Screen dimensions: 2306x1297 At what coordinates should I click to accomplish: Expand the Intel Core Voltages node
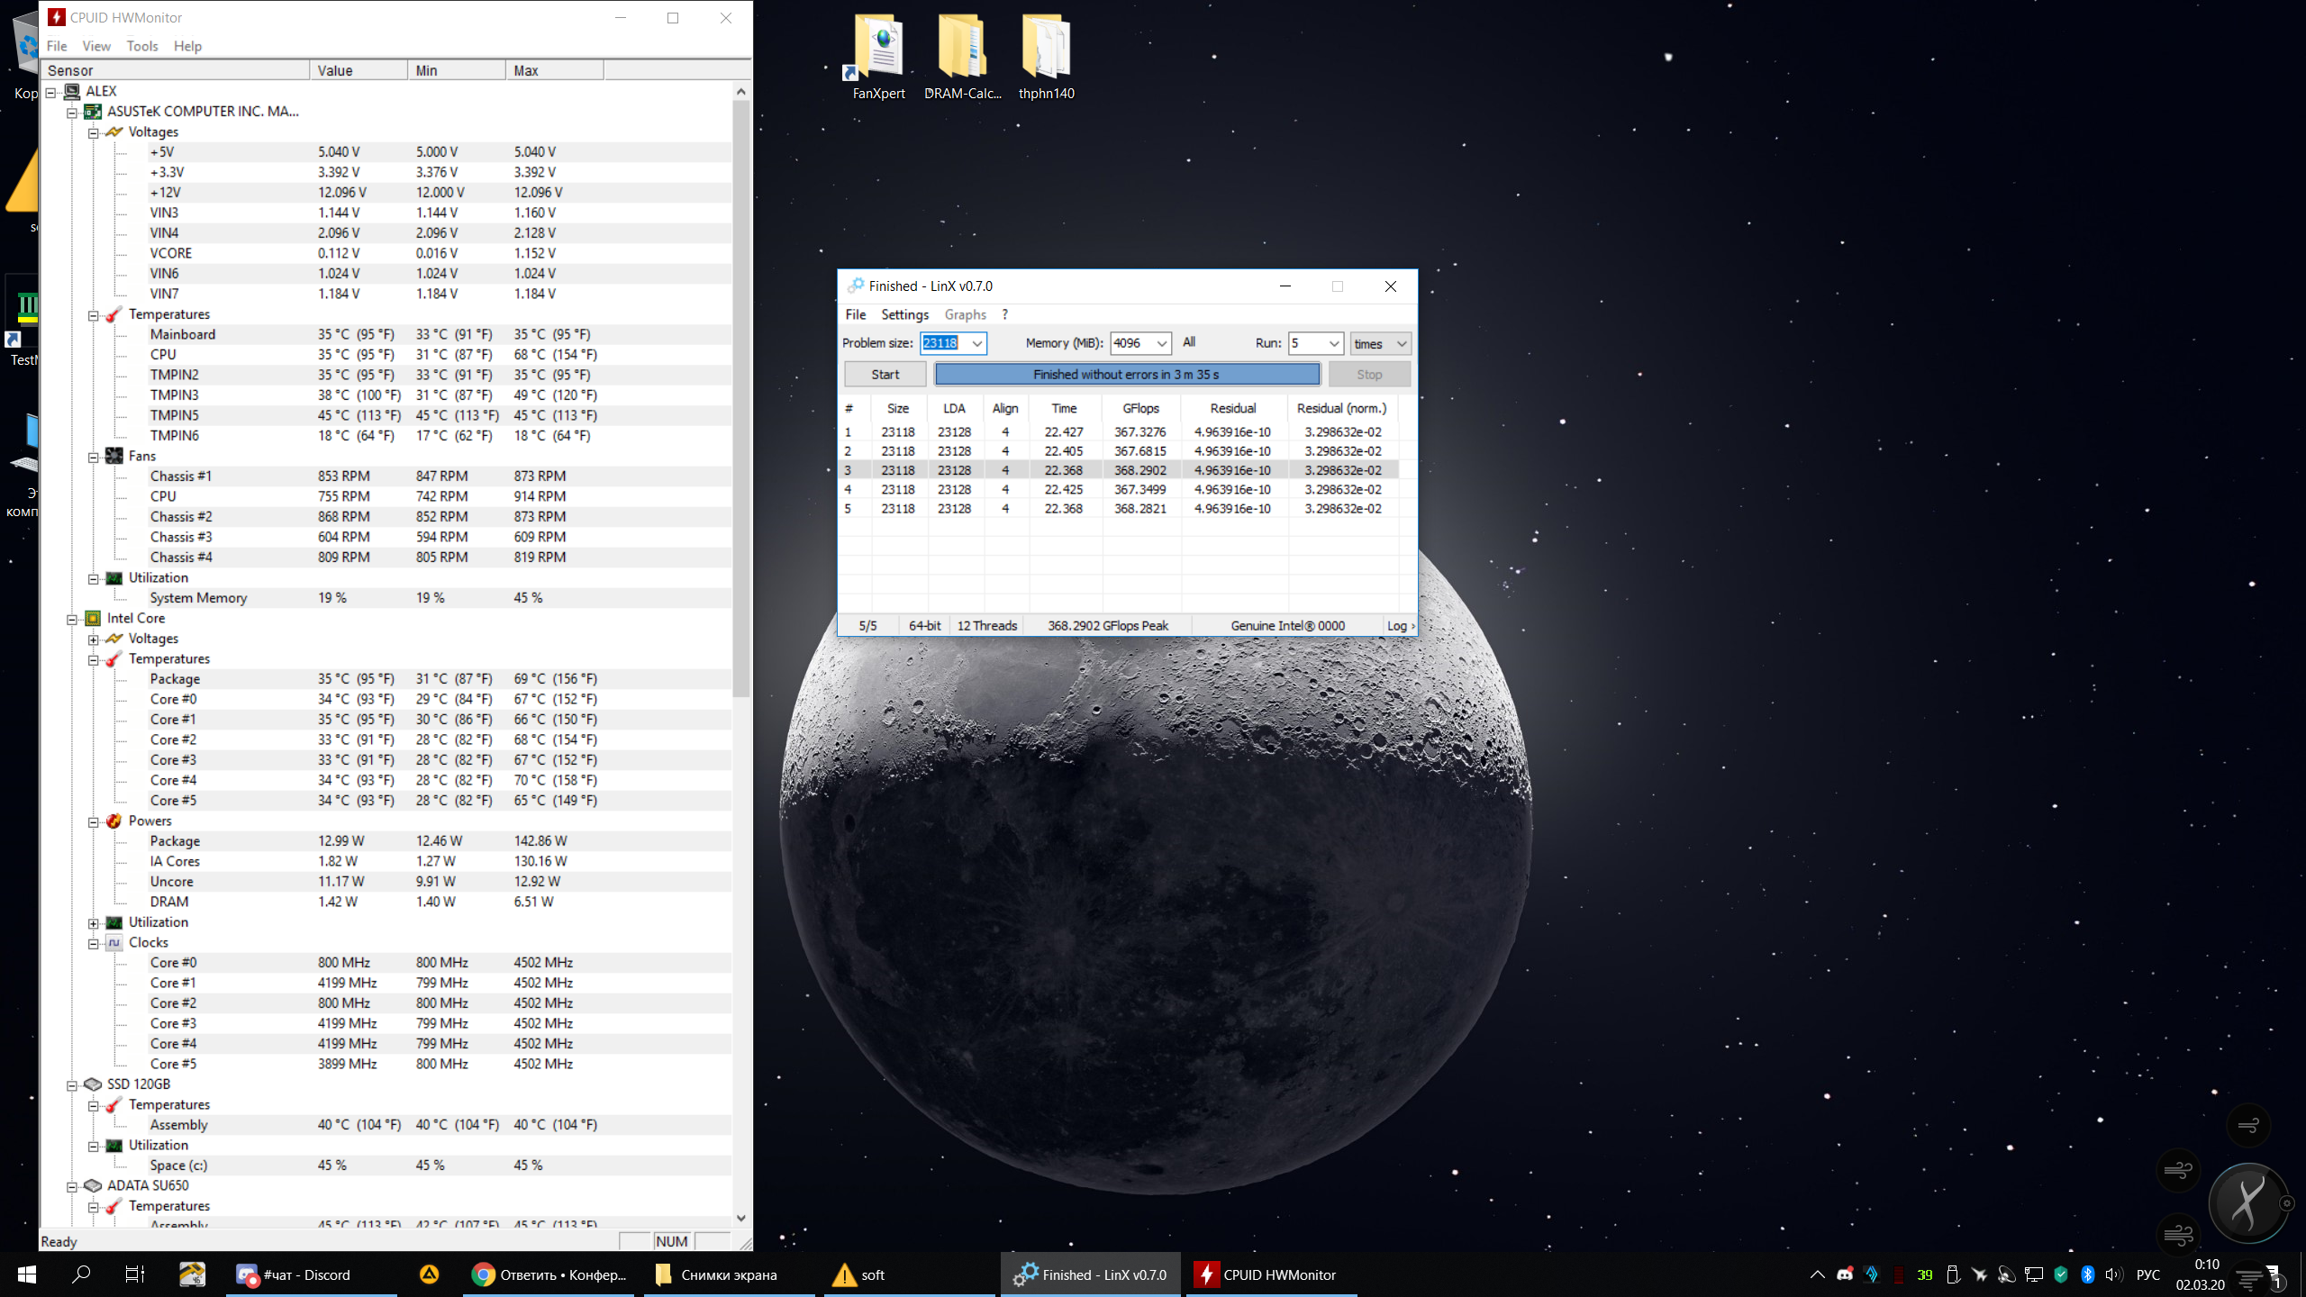pyautogui.click(x=94, y=639)
